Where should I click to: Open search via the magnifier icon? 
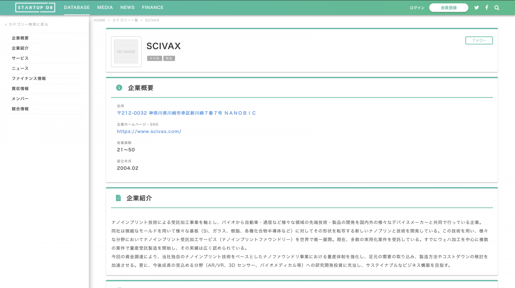497,7
